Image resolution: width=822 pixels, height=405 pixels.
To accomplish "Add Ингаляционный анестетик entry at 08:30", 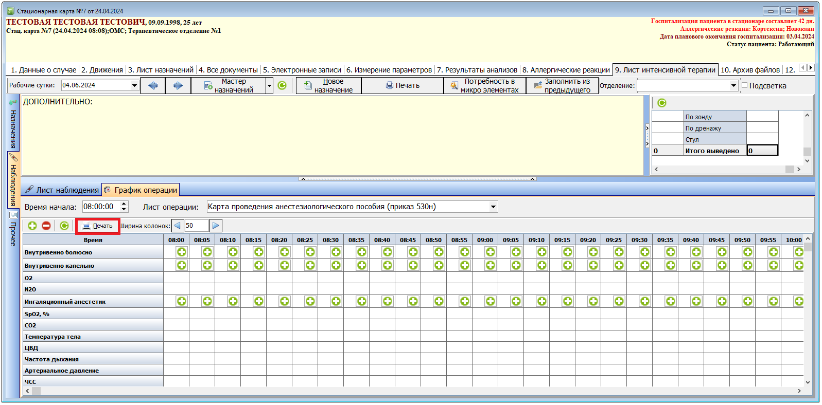I will 336,301.
